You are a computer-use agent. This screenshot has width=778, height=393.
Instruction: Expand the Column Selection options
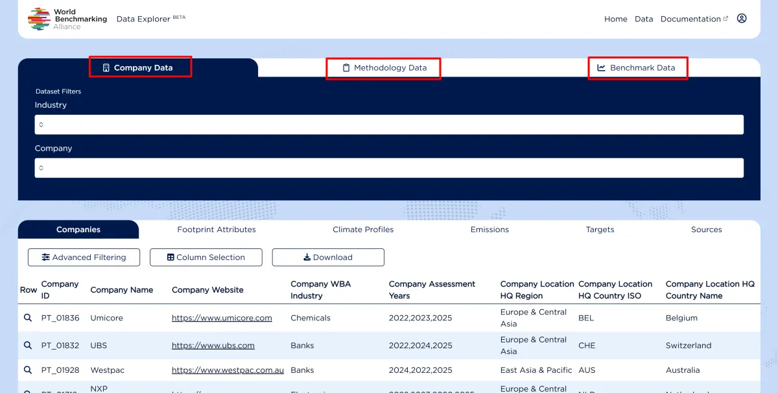[x=206, y=257]
